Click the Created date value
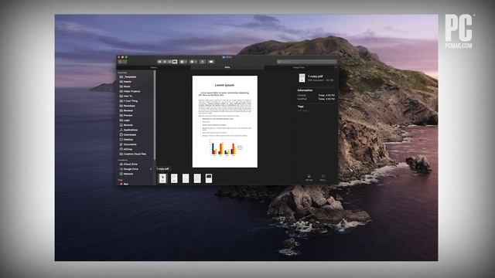This screenshot has height=278, width=495. (326, 95)
